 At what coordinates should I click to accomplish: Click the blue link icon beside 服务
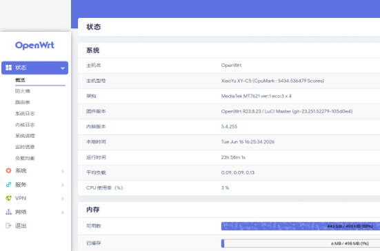pos(8,185)
